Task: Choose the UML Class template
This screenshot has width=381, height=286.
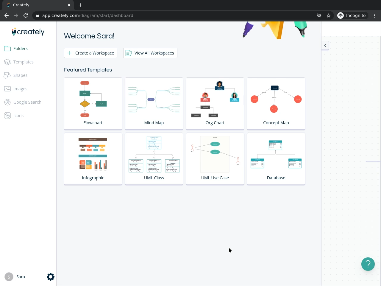Action: (x=154, y=159)
